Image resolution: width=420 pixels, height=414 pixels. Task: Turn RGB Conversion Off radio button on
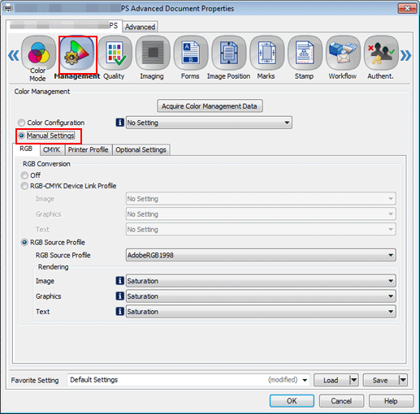click(24, 175)
